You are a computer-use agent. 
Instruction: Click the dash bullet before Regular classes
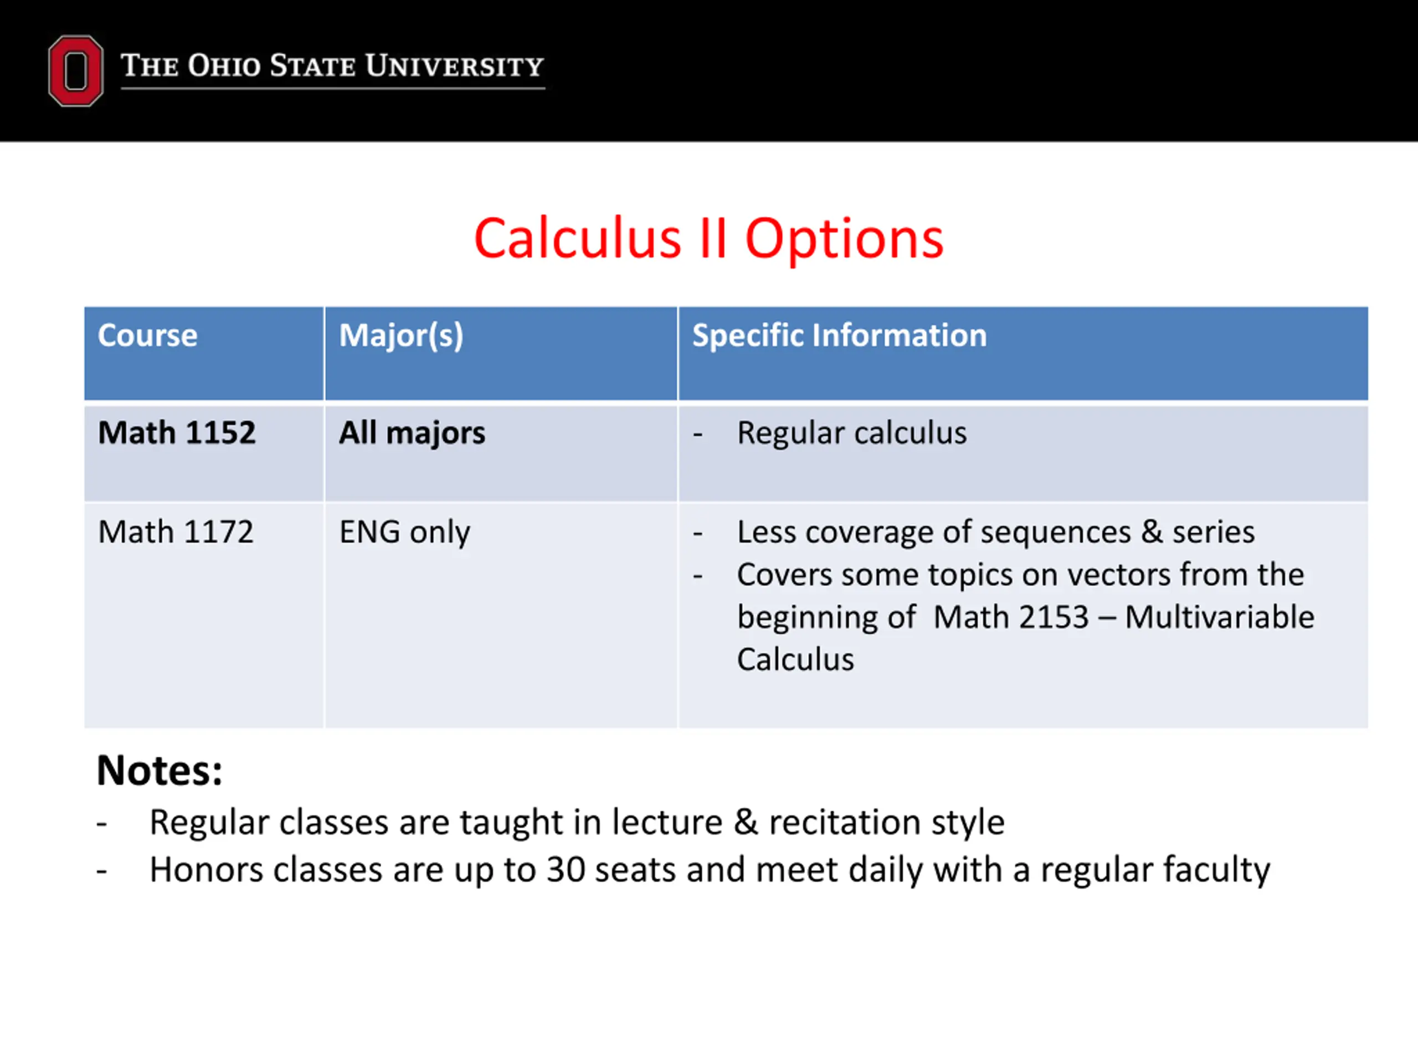(102, 823)
